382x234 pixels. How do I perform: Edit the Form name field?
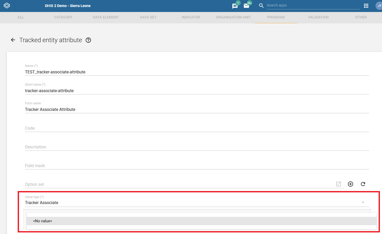click(197, 109)
